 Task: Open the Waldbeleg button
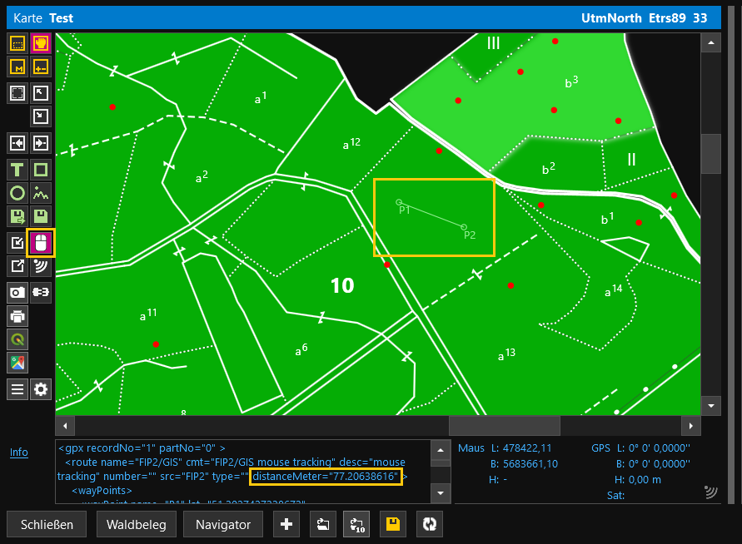137,525
